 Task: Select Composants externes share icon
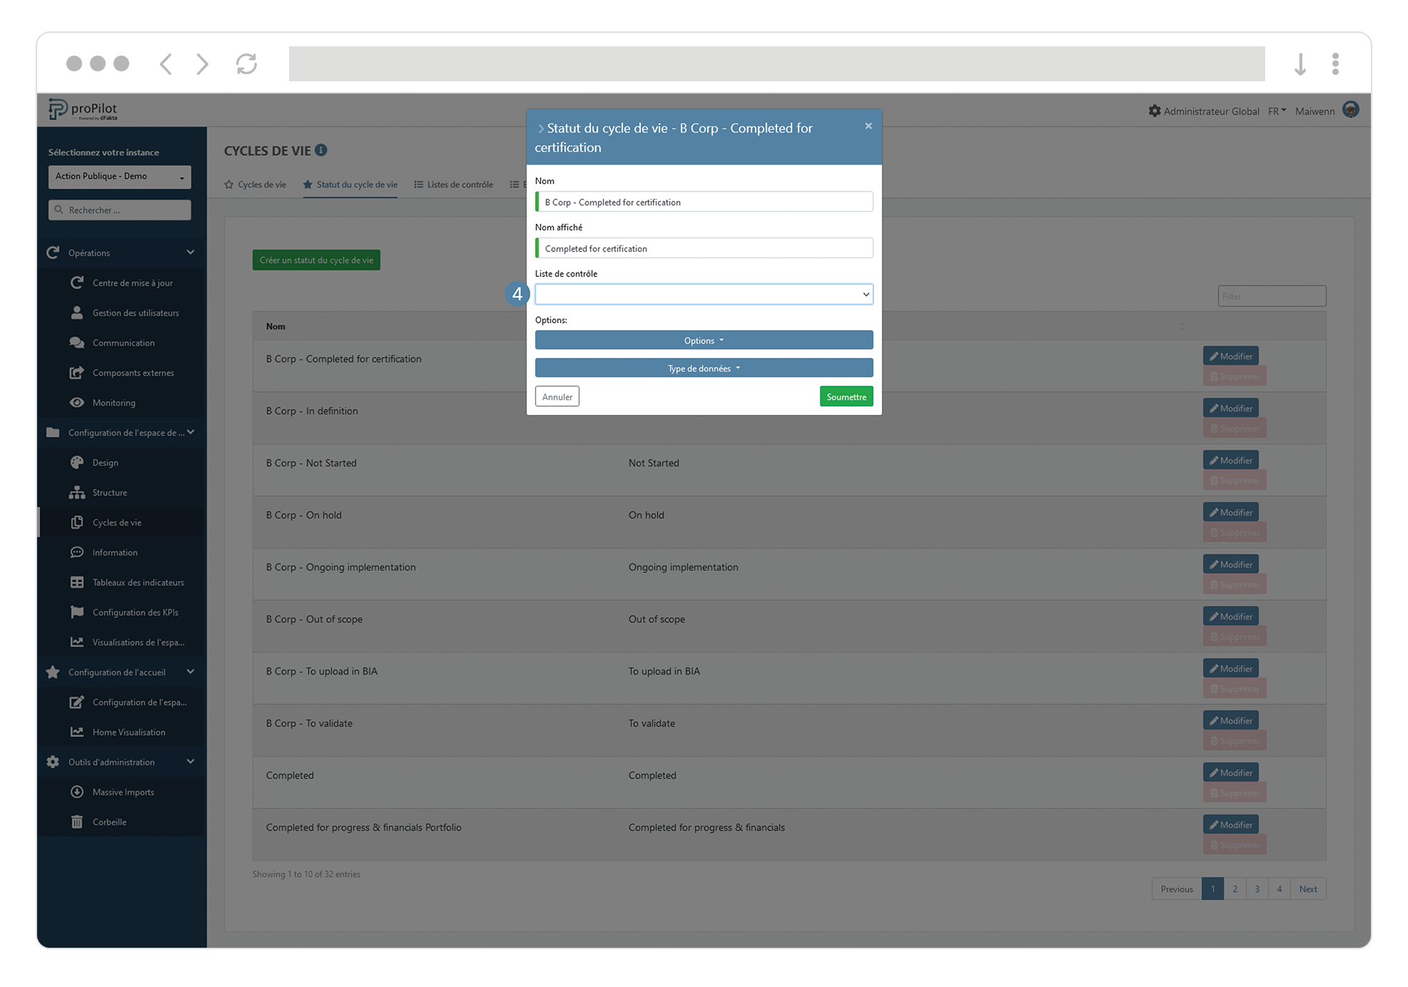click(x=78, y=372)
